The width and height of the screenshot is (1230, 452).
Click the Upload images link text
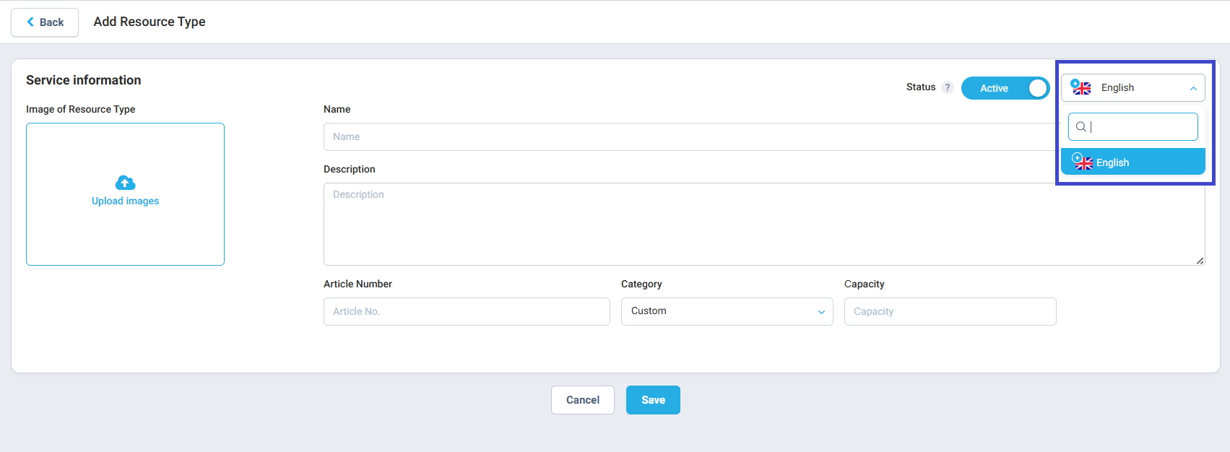tap(125, 201)
